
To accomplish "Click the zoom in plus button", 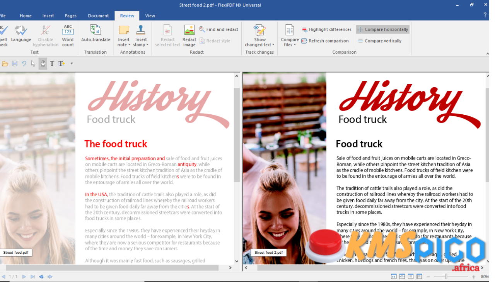I will coord(474,277).
